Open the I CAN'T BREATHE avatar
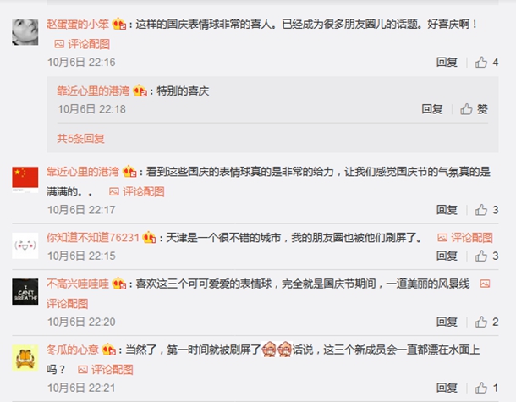The image size is (516, 402). [25, 292]
